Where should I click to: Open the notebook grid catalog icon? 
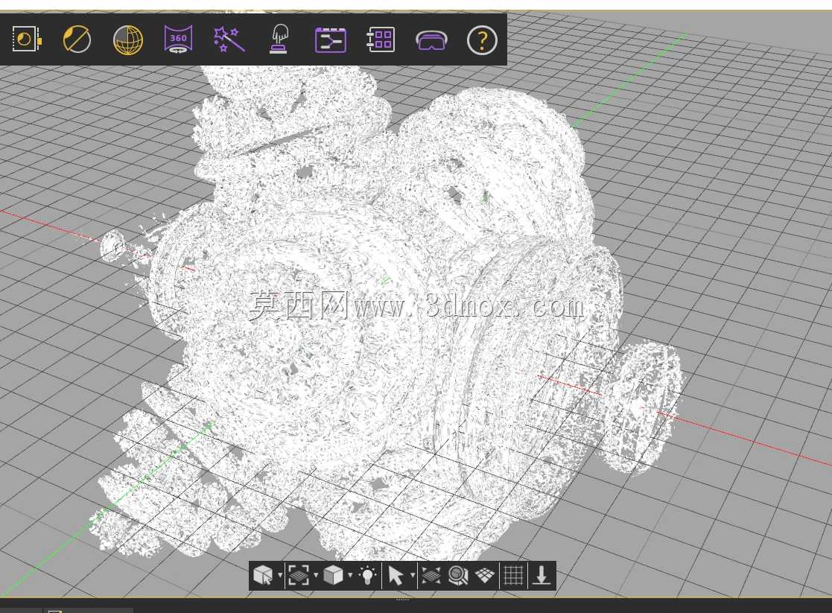pyautogui.click(x=381, y=39)
